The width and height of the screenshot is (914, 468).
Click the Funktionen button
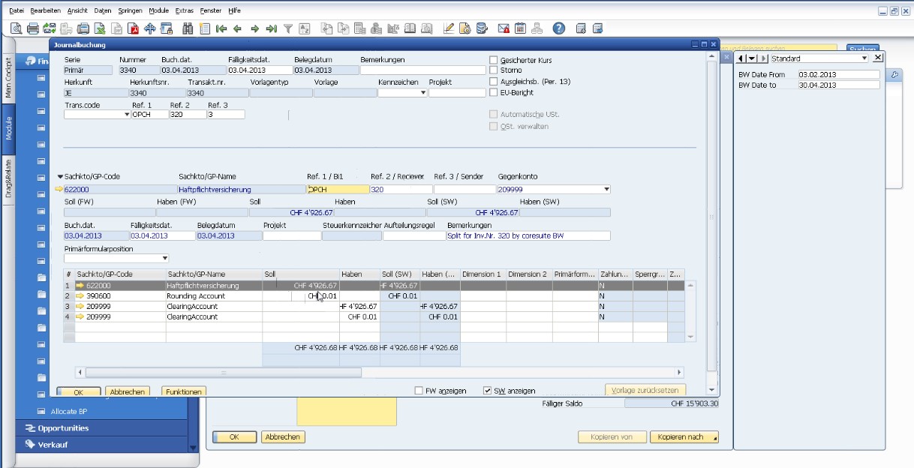click(183, 391)
